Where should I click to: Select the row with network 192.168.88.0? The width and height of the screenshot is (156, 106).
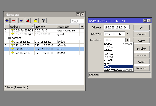tap(44, 42)
